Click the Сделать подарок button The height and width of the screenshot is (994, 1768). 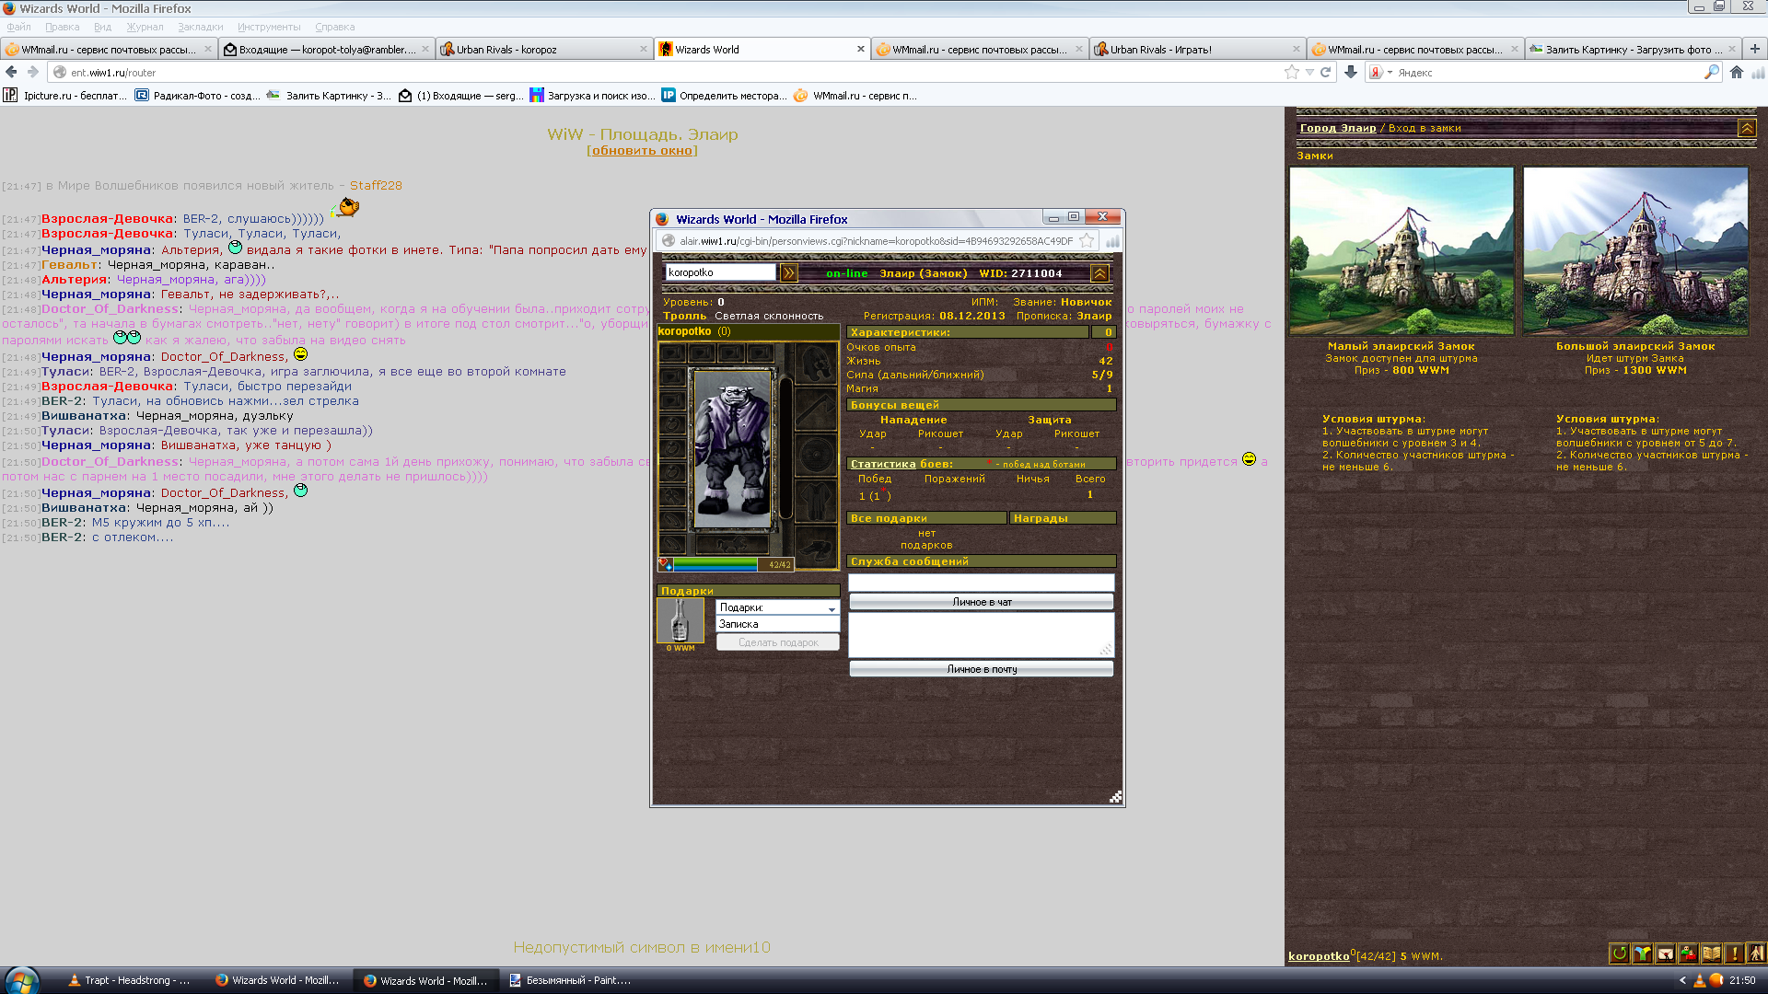click(778, 642)
